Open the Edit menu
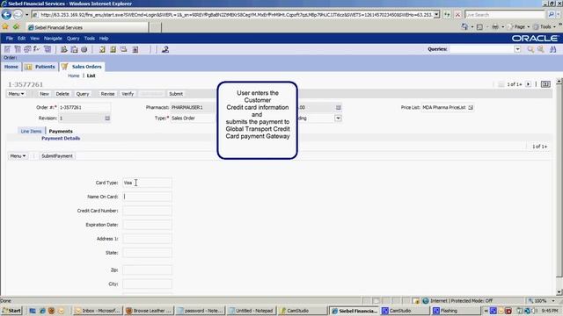Image resolution: width=563 pixels, height=316 pixels. 21,39
